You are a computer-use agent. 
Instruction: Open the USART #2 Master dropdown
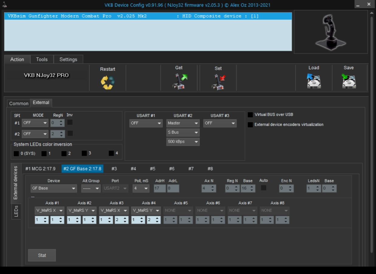pyautogui.click(x=183, y=123)
